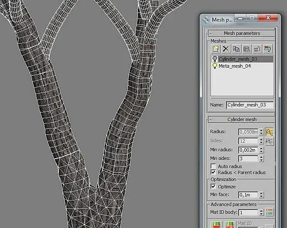Increase Radius with spinner up arrow
The width and height of the screenshot is (287, 228).
pos(261,130)
